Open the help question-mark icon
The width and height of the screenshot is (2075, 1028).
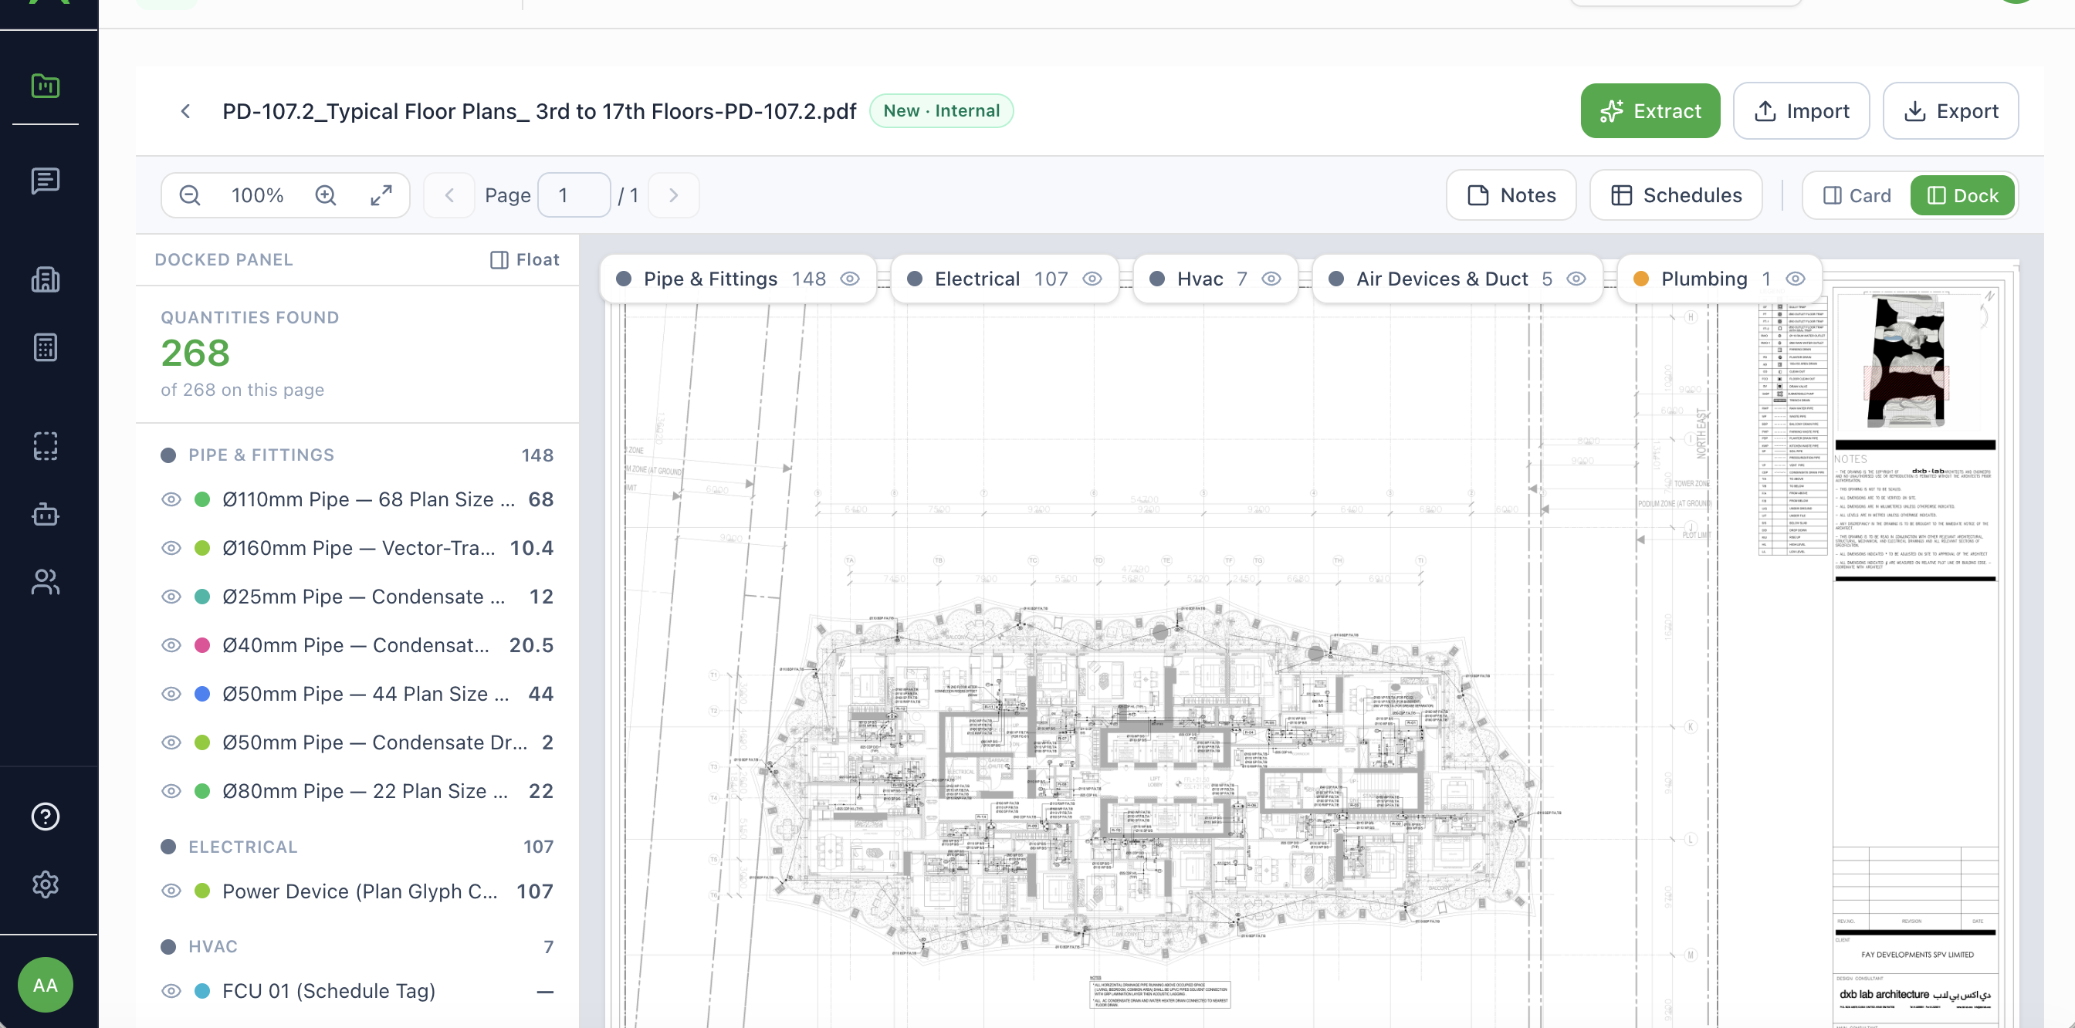(45, 817)
